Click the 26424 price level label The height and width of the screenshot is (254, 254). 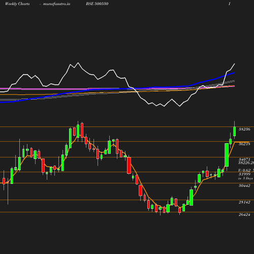point(244,214)
